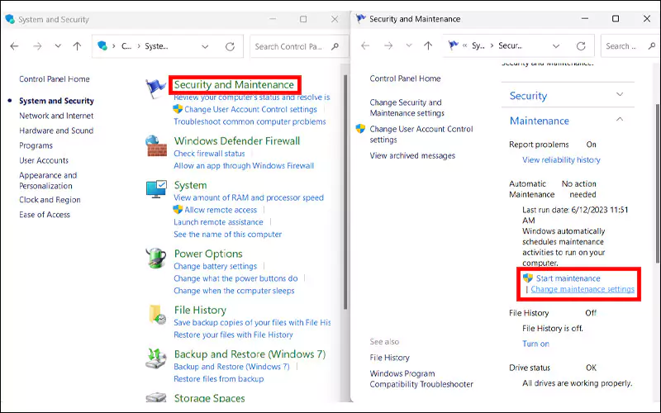Open Ease of Access category

click(x=45, y=215)
